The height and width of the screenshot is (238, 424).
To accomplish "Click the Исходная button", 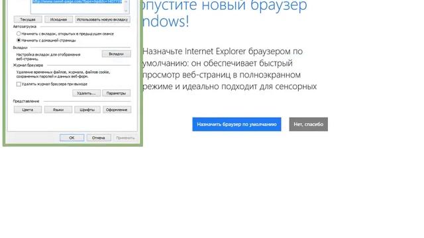I will 58,19.
